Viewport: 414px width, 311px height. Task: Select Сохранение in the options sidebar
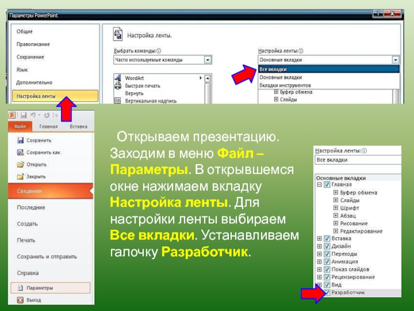tap(30, 57)
